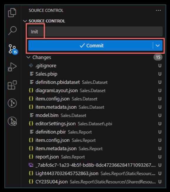Open the Git Graph activity bar icon

(x=12, y=103)
